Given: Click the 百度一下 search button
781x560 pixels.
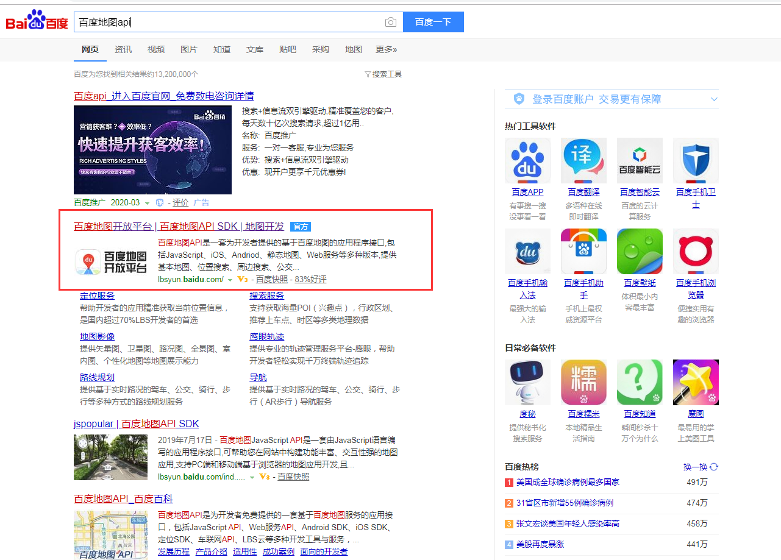Looking at the screenshot, I should tap(433, 22).
